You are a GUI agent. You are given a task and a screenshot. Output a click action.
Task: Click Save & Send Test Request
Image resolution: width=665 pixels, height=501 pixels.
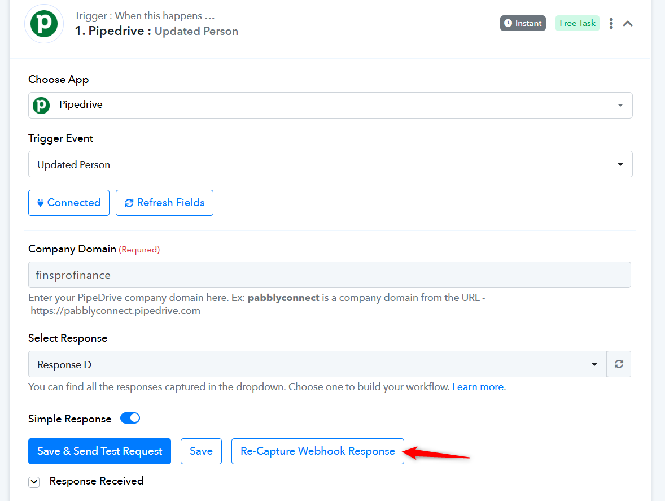100,451
